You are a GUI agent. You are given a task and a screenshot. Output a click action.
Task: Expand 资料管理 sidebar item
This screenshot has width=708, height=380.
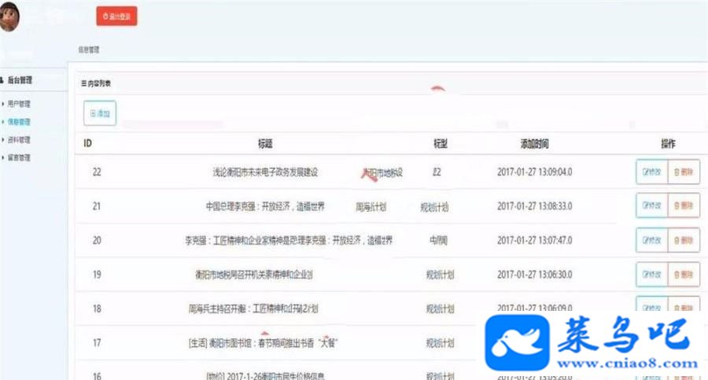point(19,140)
